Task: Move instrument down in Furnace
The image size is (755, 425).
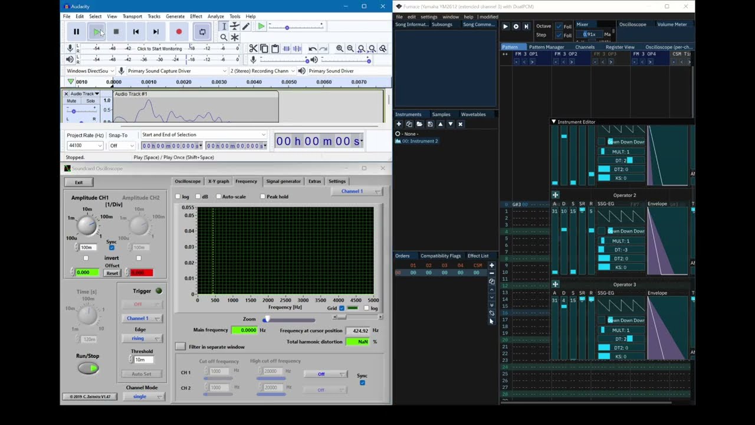Action: point(451,124)
